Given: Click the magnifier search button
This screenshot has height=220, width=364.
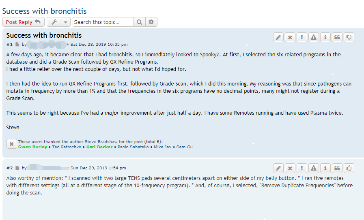Looking at the screenshot, I should [x=139, y=22].
